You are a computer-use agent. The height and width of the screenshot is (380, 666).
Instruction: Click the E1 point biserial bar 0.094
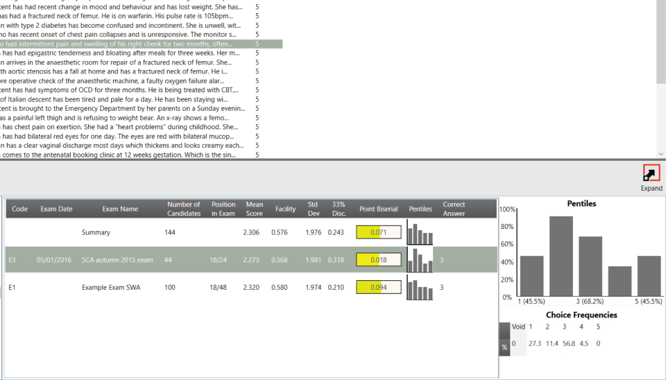tap(378, 287)
